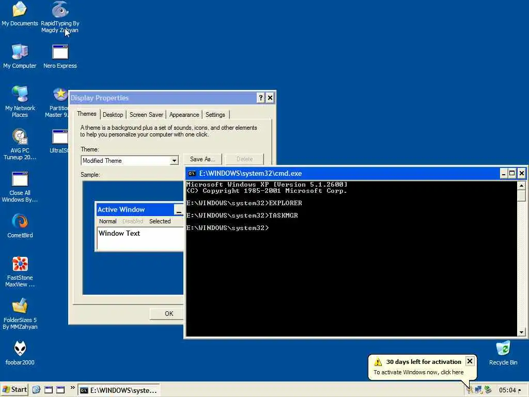Maximize the cmd.exe window
Image resolution: width=529 pixels, height=397 pixels.
pyautogui.click(x=512, y=174)
